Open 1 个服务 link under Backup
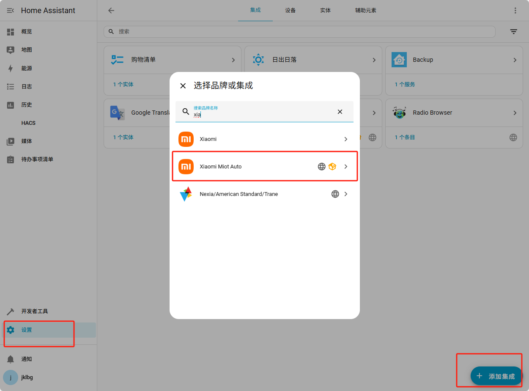This screenshot has height=391, width=529. coord(405,85)
